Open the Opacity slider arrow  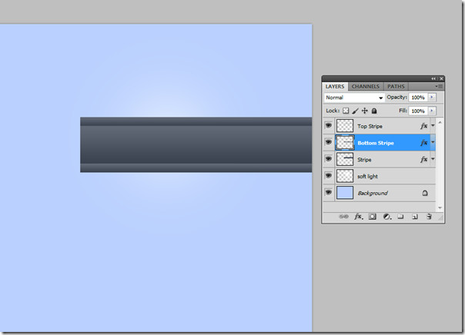point(432,98)
